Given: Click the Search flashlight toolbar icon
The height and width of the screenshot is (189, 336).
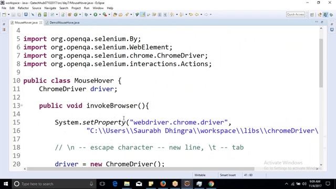Looking at the screenshot, I should tap(127, 15).
